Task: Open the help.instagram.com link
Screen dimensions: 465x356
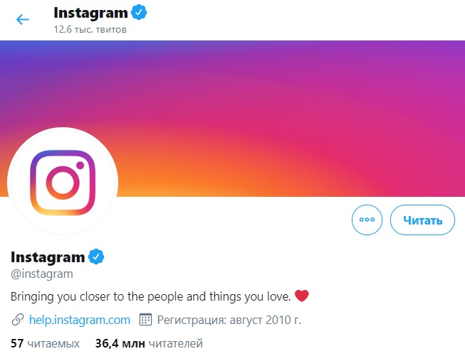Action: pos(80,319)
